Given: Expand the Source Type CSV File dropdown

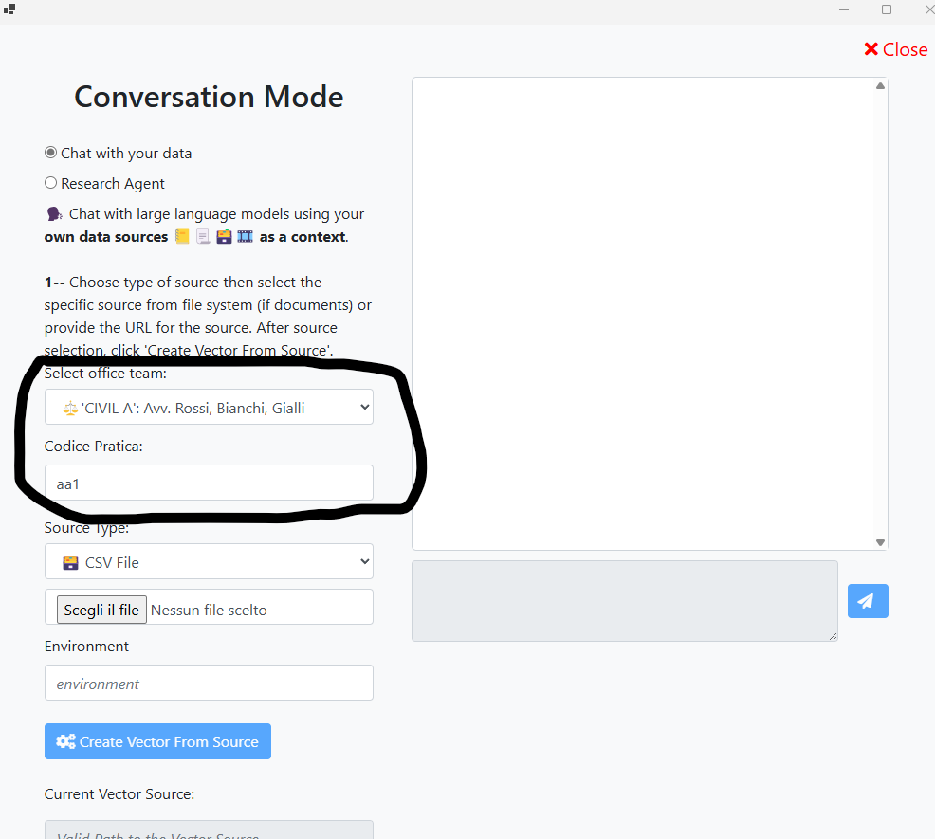Looking at the screenshot, I should click(209, 562).
